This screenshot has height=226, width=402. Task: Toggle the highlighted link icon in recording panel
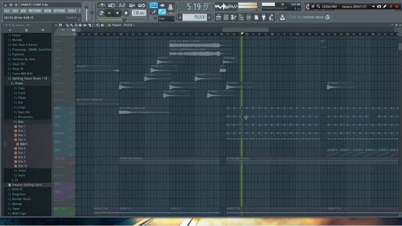click(x=162, y=11)
